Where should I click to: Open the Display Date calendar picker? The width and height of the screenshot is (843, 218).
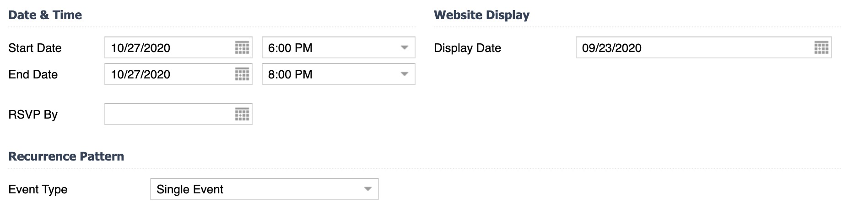(x=821, y=47)
